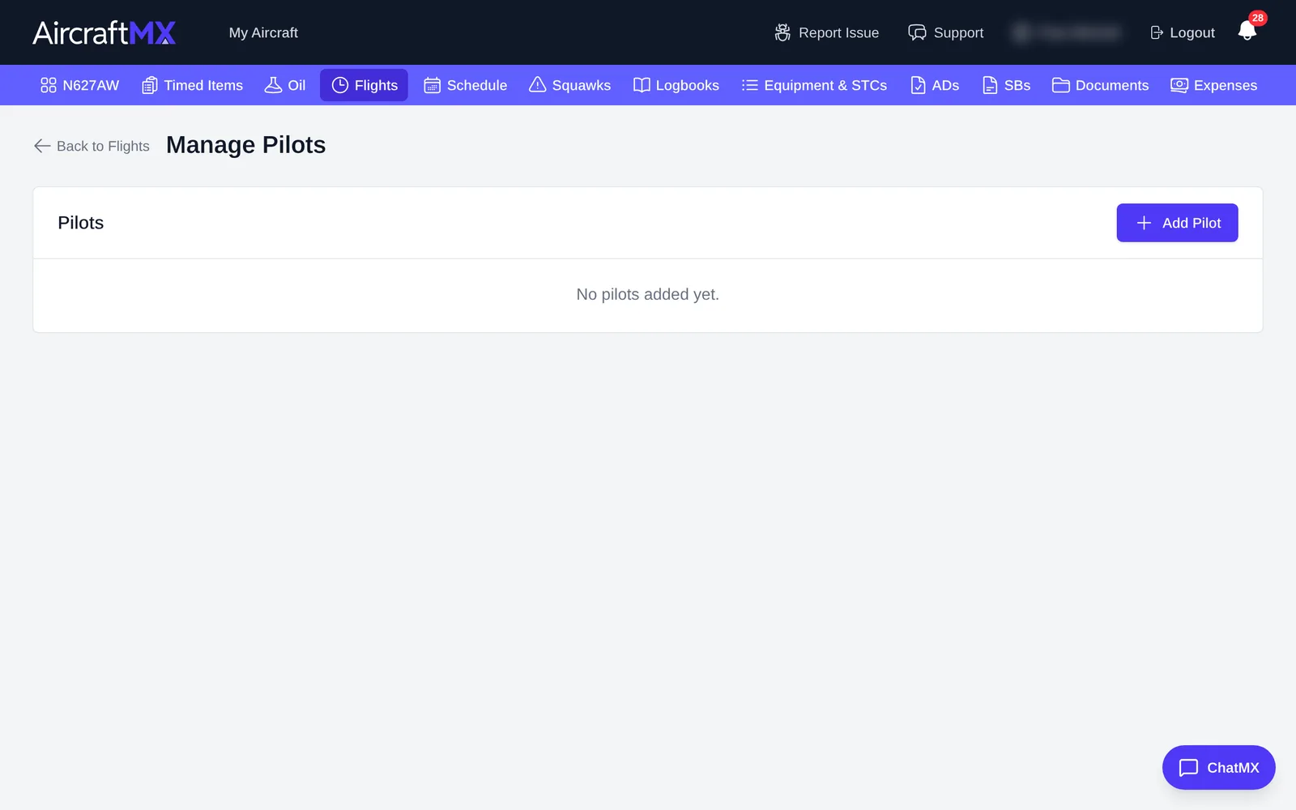Open the Expenses tab

(1214, 85)
